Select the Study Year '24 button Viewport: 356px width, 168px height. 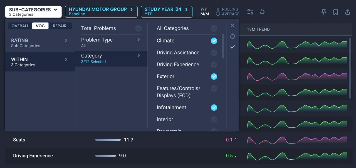(167, 12)
